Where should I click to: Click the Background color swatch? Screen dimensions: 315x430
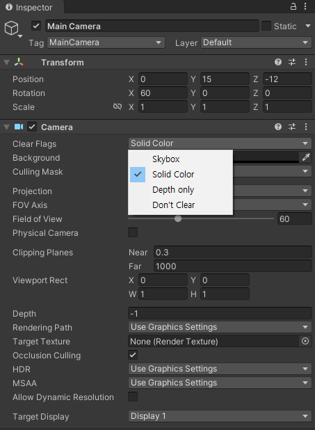pos(266,157)
